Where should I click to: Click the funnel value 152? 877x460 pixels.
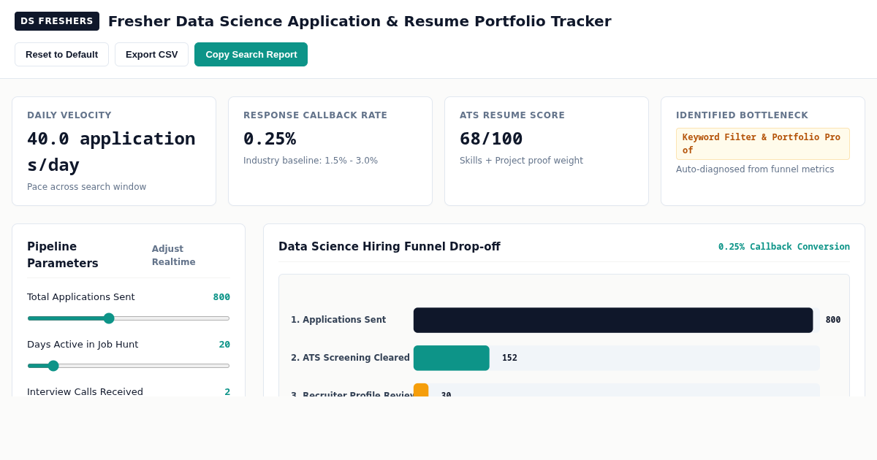click(509, 358)
